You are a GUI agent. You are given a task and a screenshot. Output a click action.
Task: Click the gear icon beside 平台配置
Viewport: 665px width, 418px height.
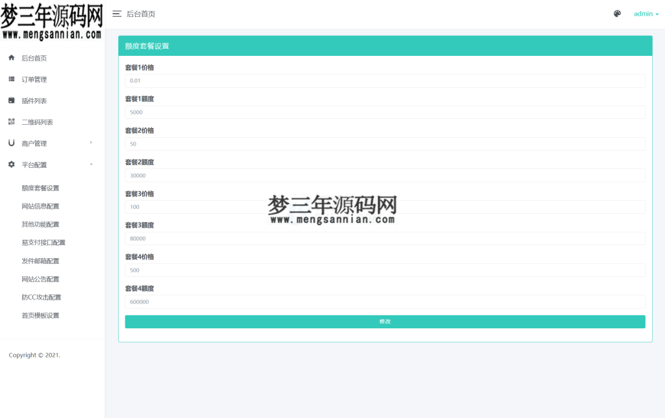coord(12,164)
